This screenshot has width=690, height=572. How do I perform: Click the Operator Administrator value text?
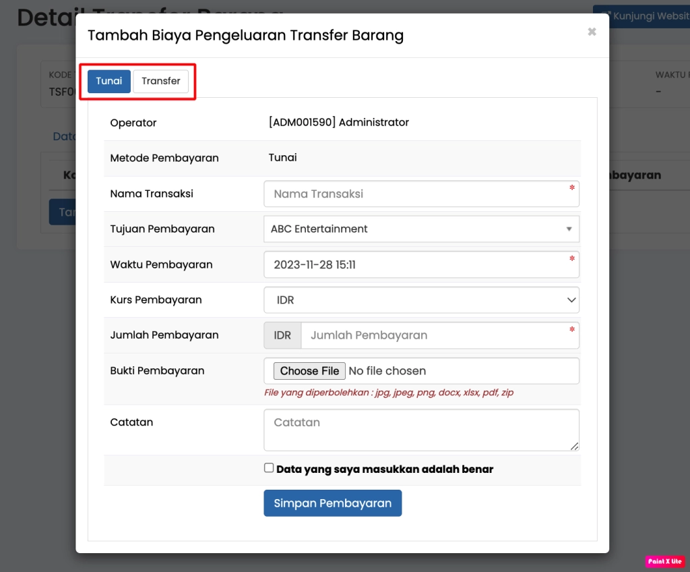pyautogui.click(x=338, y=123)
